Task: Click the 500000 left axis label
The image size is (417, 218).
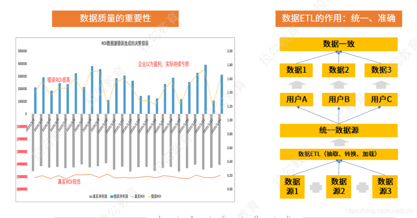Action: point(23,51)
